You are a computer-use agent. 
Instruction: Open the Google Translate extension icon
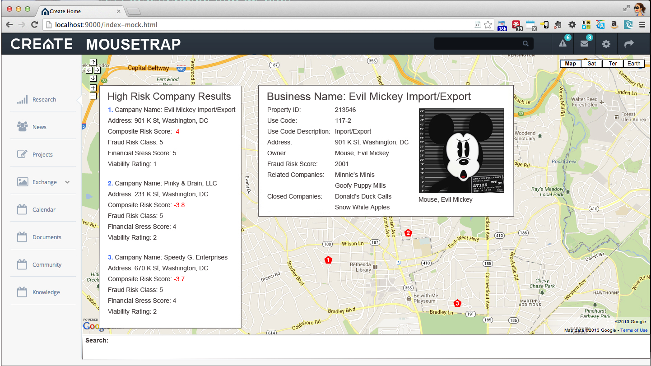pos(600,25)
